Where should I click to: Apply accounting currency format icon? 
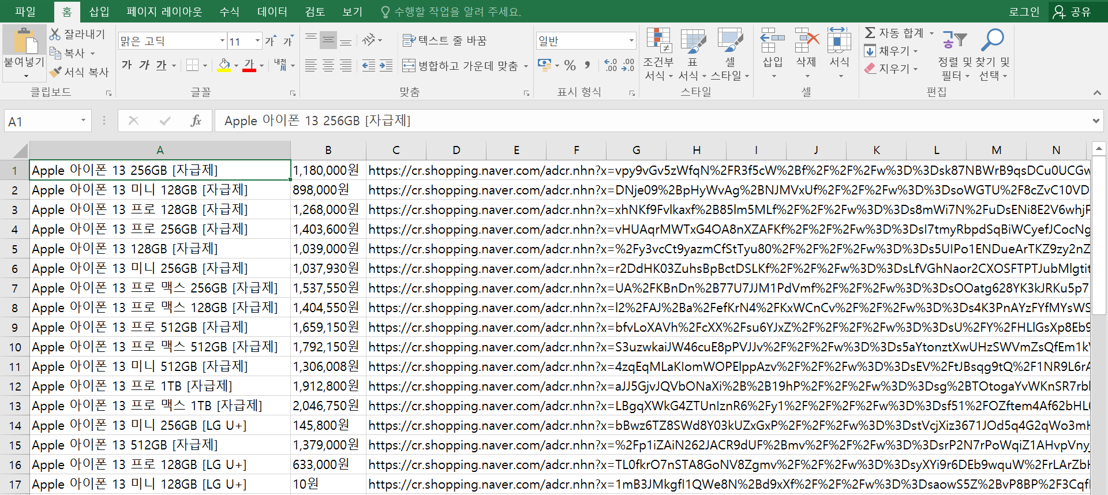[544, 65]
